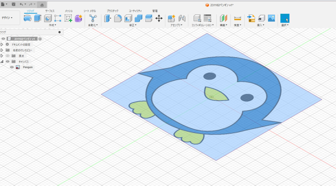Click the Create Sketch icon

click(68, 18)
